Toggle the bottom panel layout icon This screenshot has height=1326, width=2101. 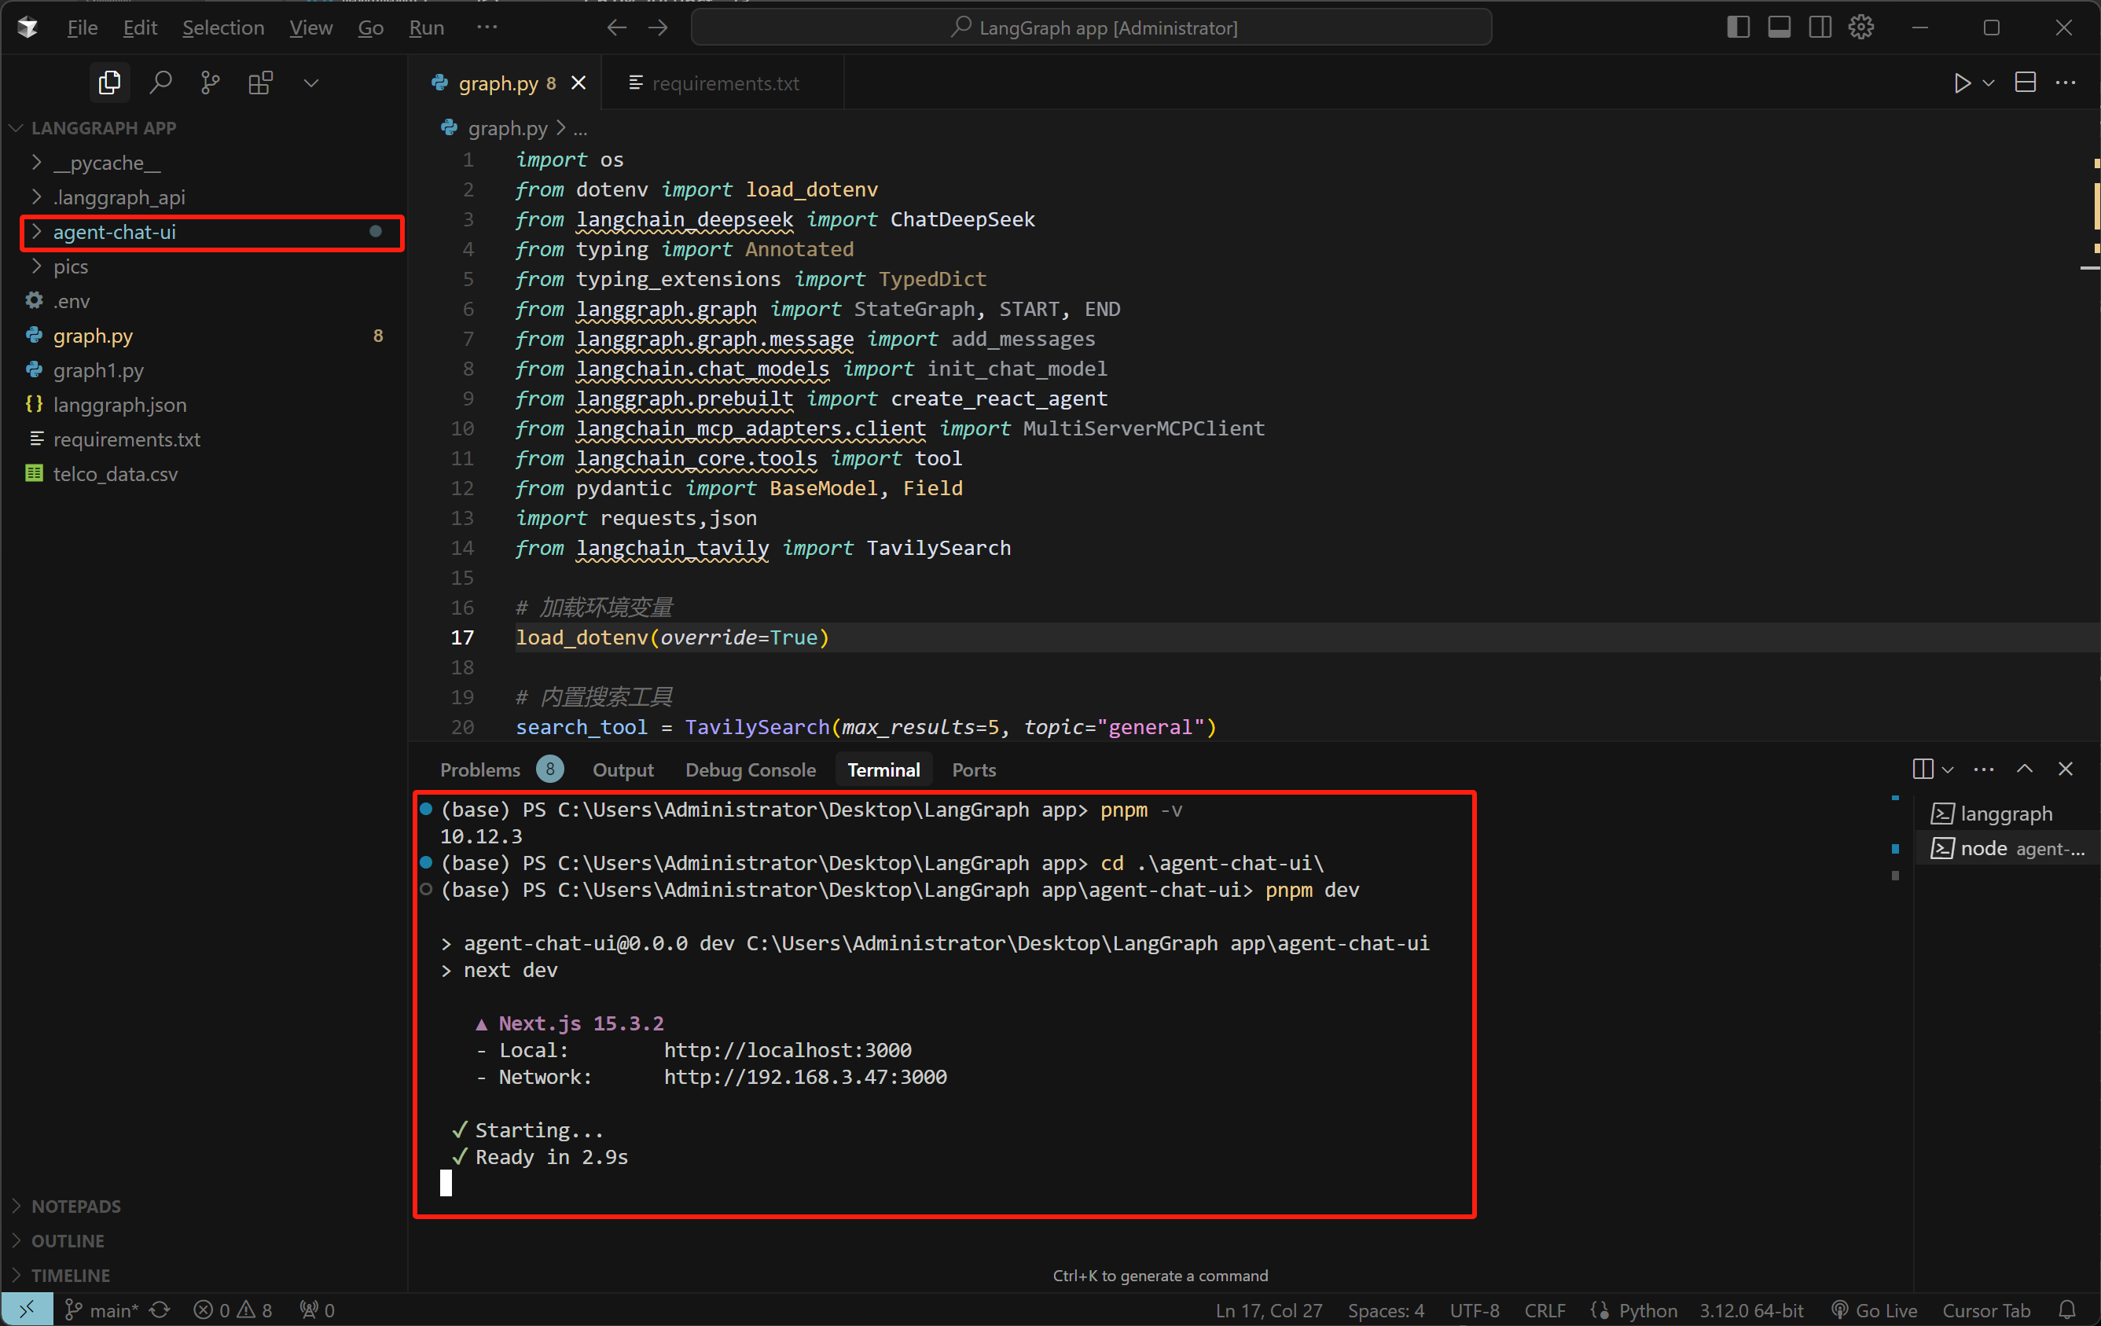(x=1779, y=28)
